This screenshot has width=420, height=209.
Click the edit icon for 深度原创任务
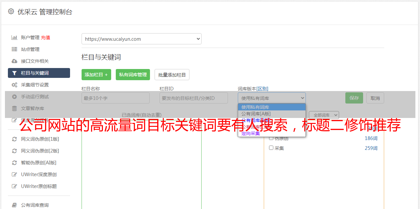(x=14, y=120)
